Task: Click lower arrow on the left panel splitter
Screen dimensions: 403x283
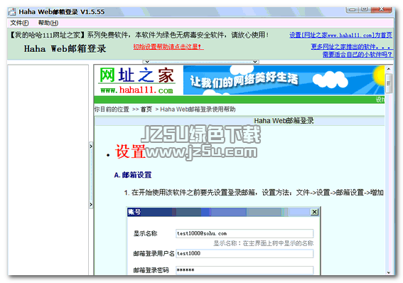Action: pos(91,205)
